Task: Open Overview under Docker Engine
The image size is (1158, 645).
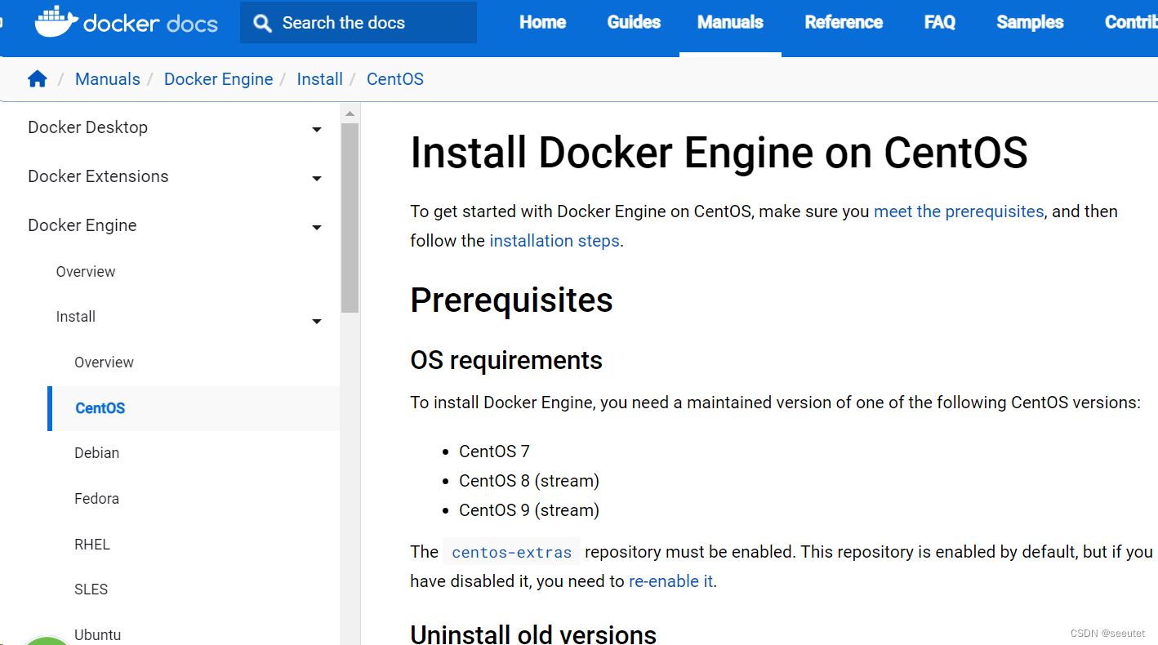Action: [86, 272]
